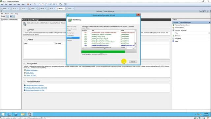Select Validate Required Services row
The height and width of the screenshot is (119, 211).
108,46
